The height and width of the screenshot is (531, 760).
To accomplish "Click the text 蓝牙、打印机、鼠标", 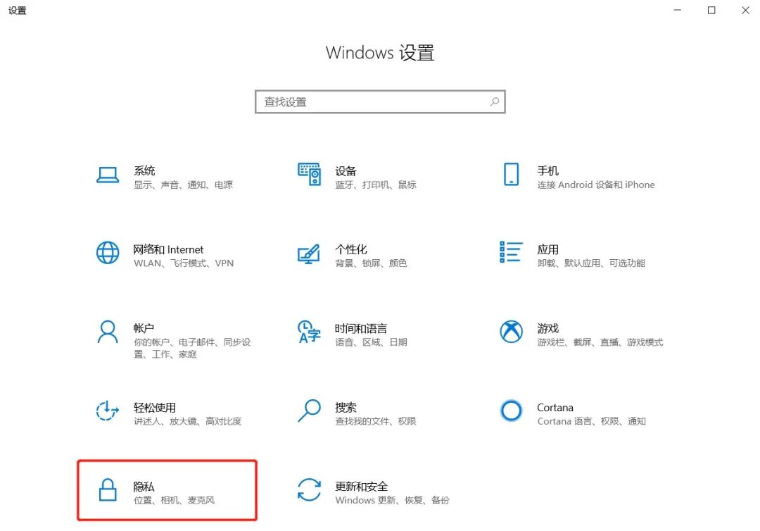I will tap(376, 185).
